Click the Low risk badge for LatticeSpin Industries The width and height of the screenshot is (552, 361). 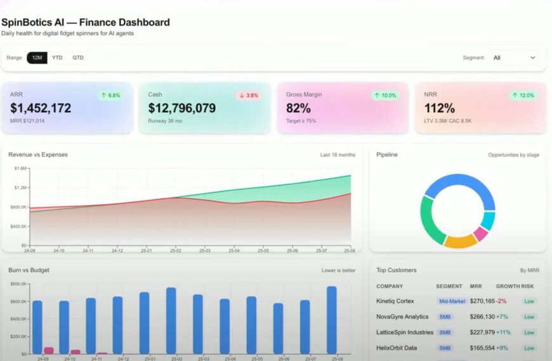(529, 332)
